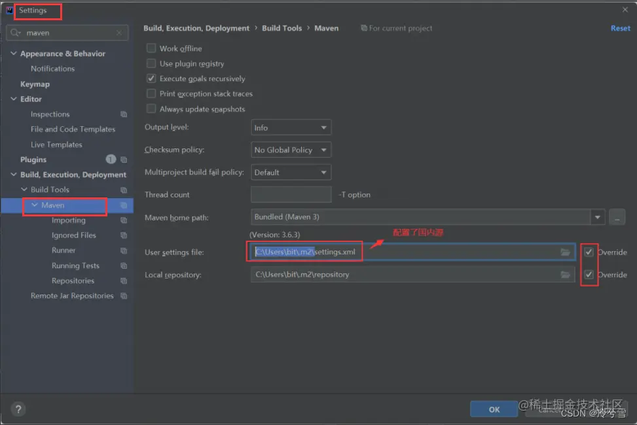The width and height of the screenshot is (637, 425).
Task: Click Build, Execution, Deployment breadcrumb
Action: click(196, 28)
